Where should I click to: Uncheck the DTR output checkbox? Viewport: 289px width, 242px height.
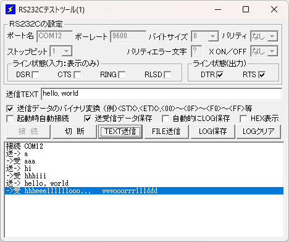tap(220, 75)
